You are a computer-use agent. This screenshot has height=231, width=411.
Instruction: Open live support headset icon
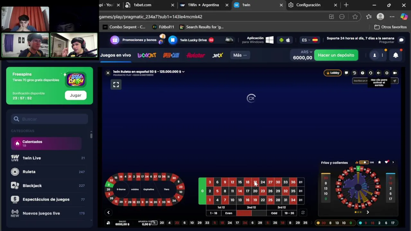(371, 73)
